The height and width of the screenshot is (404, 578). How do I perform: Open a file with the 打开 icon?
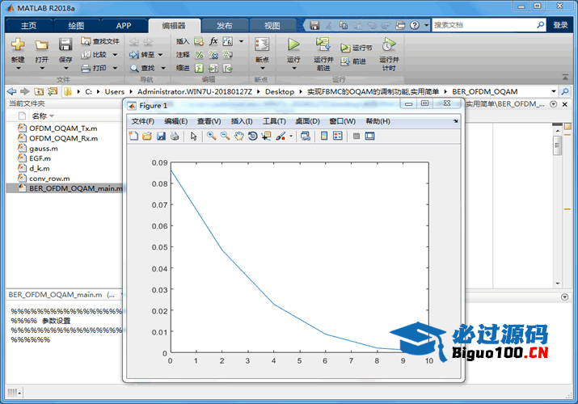pyautogui.click(x=42, y=45)
